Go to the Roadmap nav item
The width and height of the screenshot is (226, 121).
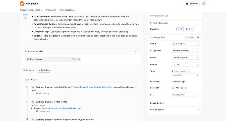(50, 10)
